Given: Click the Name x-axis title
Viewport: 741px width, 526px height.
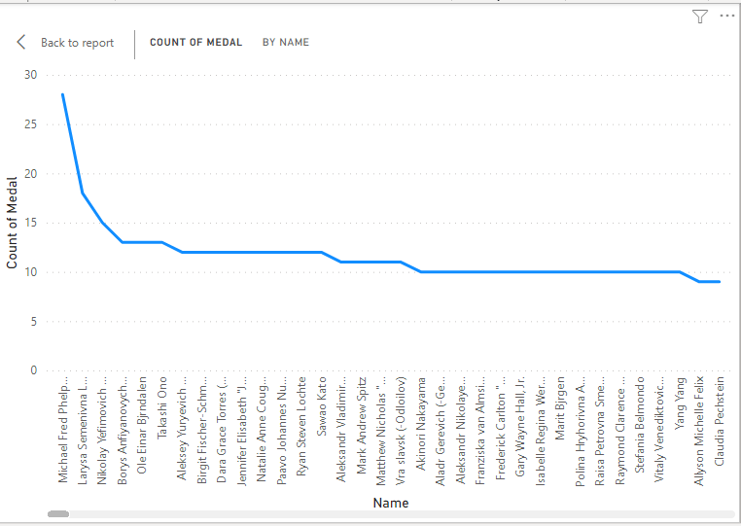Looking at the screenshot, I should click(x=390, y=503).
